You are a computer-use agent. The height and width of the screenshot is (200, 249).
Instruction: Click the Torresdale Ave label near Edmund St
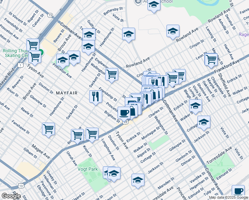coord(219,155)
